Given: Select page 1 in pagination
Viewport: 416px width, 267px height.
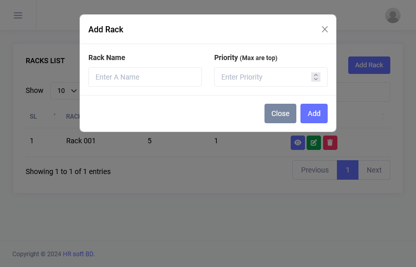Looking at the screenshot, I should 348,170.
